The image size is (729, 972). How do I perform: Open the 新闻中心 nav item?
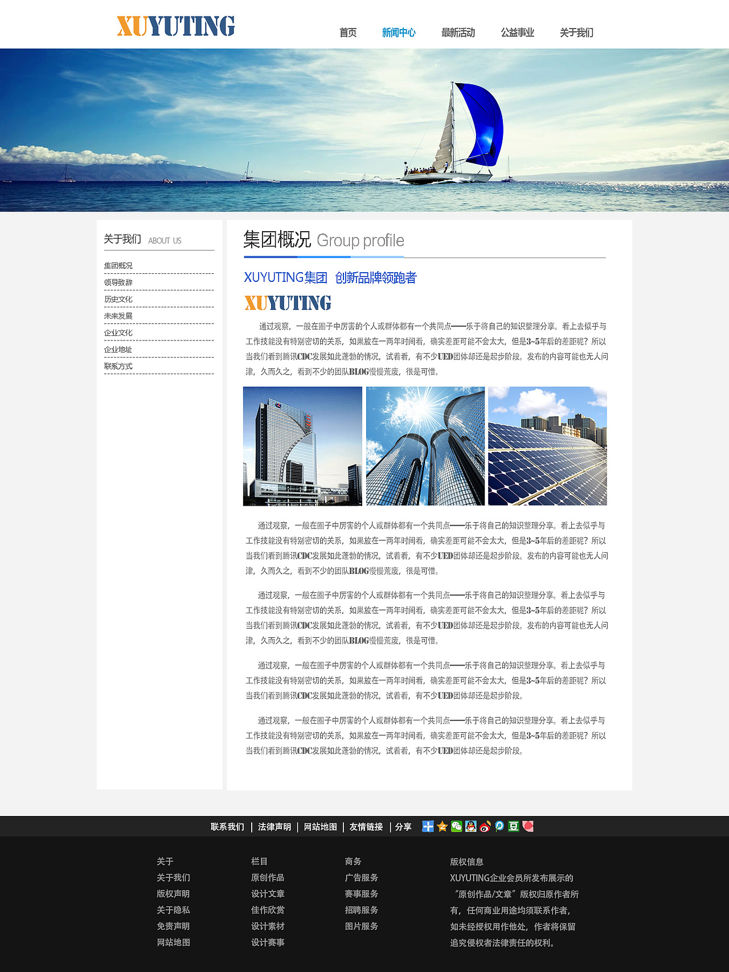[399, 33]
